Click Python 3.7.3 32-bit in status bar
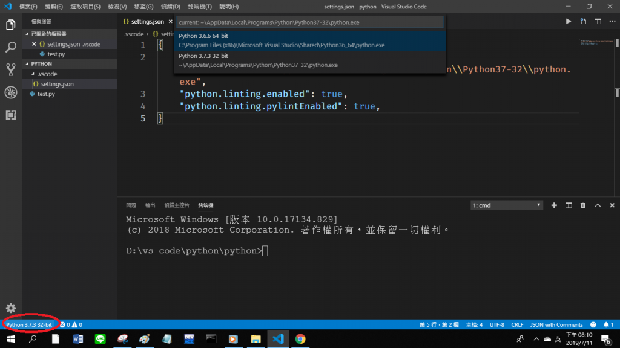Screen dimensions: 620x348 click(29, 324)
